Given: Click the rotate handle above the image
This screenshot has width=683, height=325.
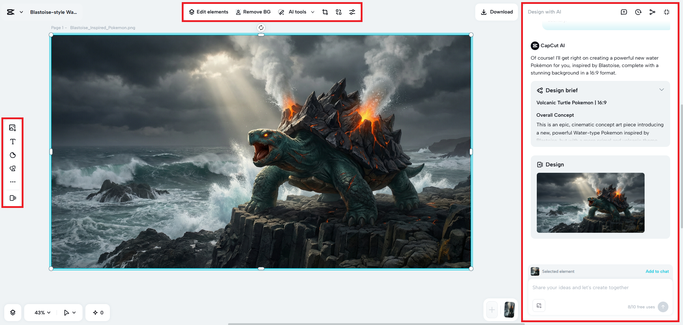Looking at the screenshot, I should coord(261,28).
